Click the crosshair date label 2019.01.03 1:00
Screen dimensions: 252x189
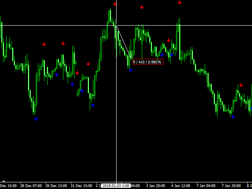(116, 186)
